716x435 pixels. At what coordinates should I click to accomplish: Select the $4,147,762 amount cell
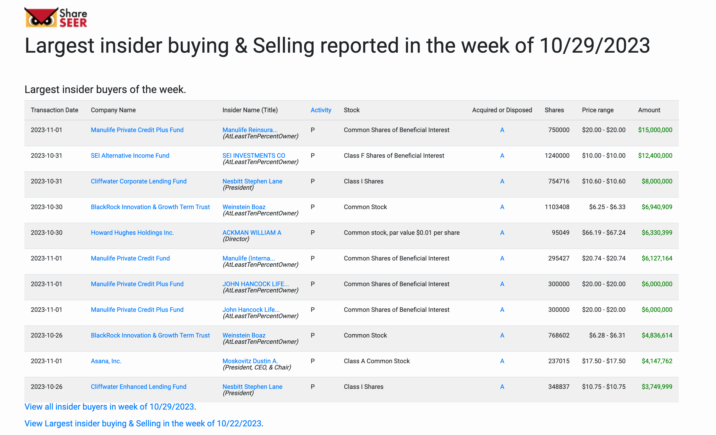[657, 361]
